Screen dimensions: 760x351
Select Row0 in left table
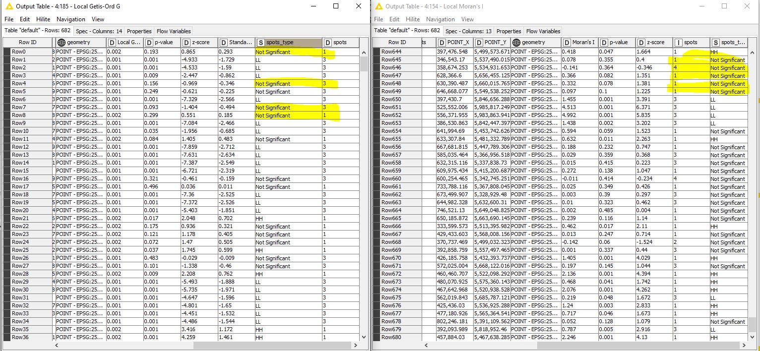point(27,52)
